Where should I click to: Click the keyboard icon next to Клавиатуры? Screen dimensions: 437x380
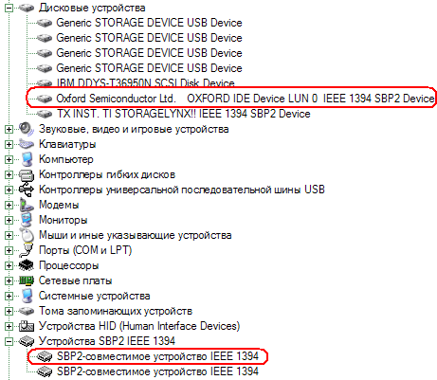pyautogui.click(x=27, y=144)
